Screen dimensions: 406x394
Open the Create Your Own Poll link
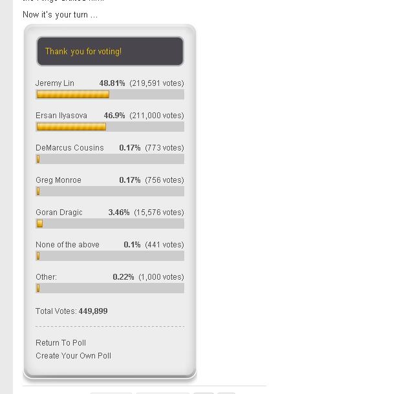tap(73, 356)
